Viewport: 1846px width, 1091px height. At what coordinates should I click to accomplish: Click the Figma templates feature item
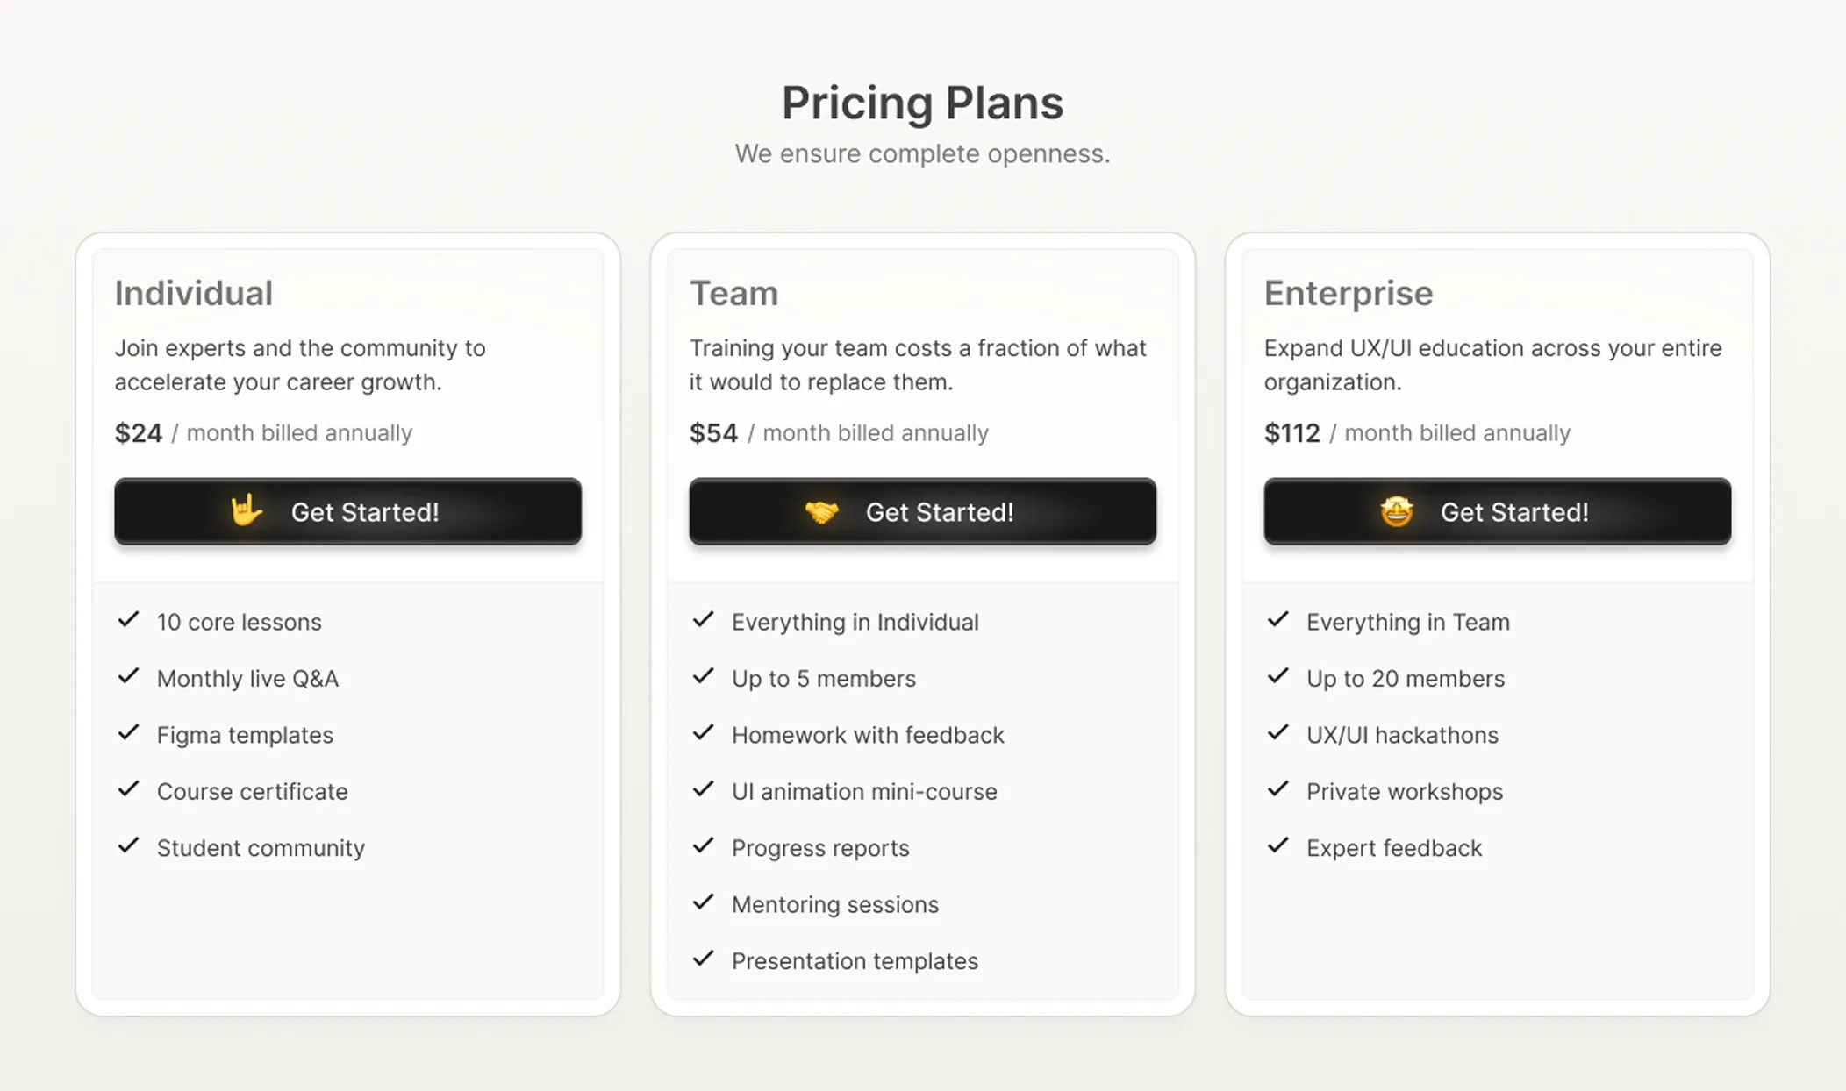[245, 735]
